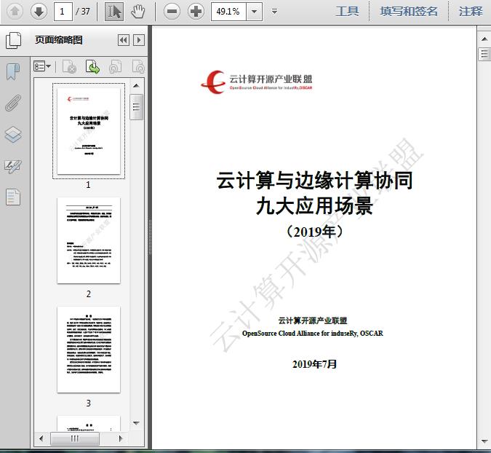Click the 2019年7月 date text
Screen dimensions: 491x453
click(x=314, y=364)
